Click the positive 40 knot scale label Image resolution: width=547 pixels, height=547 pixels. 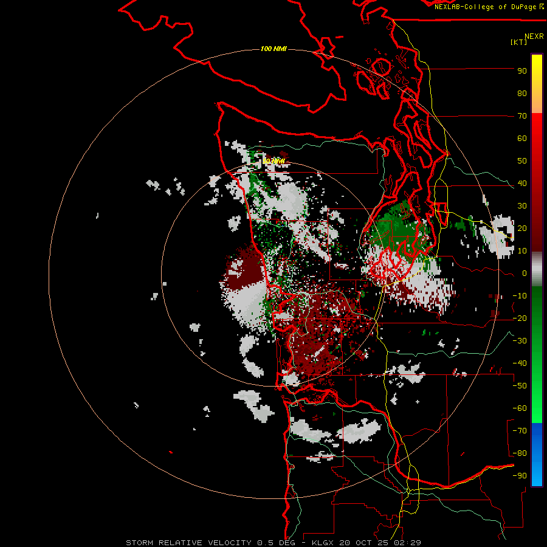[x=522, y=183]
